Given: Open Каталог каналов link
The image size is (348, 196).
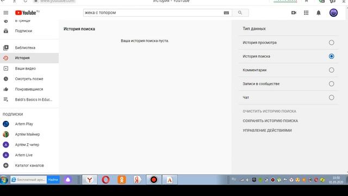Looking at the screenshot, I should (29, 166).
